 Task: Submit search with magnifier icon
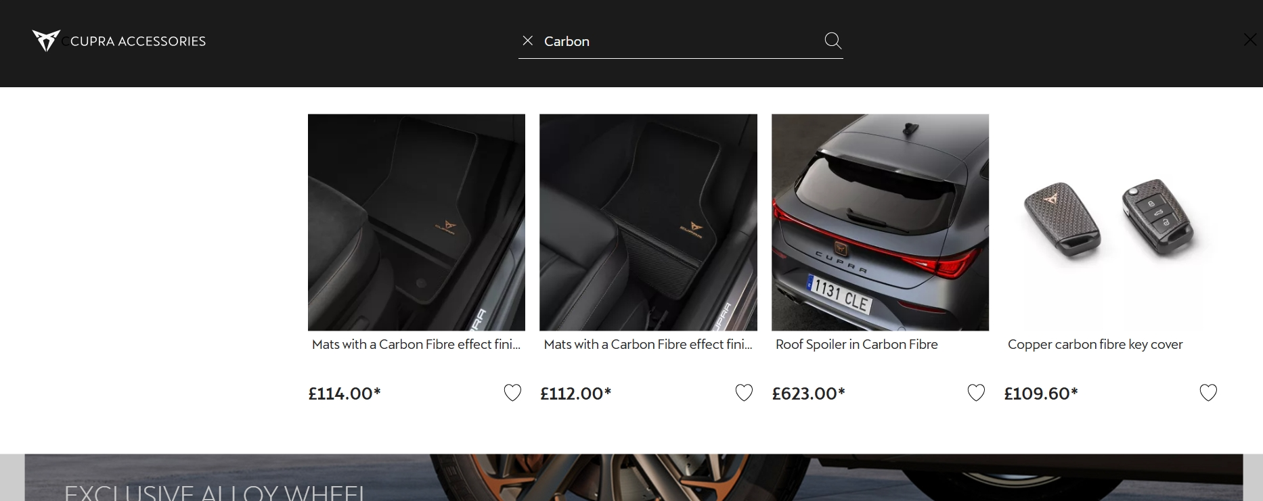(x=833, y=41)
